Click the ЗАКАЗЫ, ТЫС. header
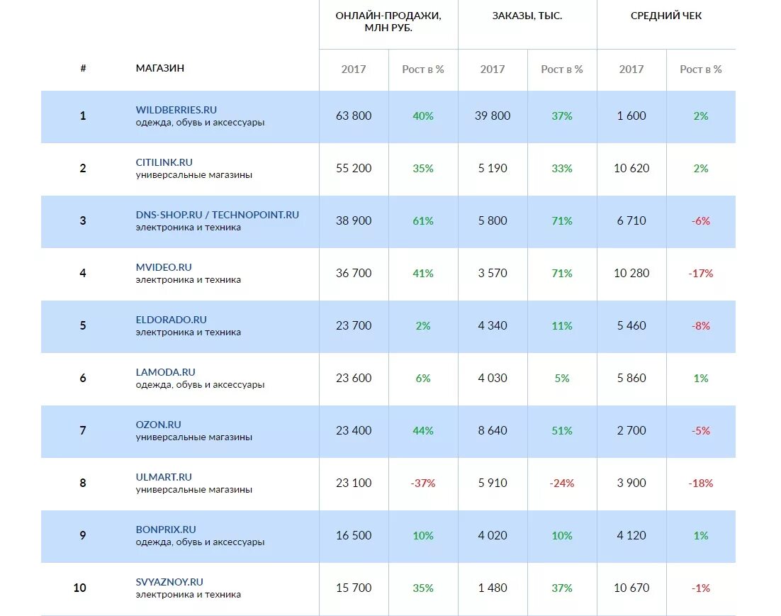 click(x=527, y=16)
